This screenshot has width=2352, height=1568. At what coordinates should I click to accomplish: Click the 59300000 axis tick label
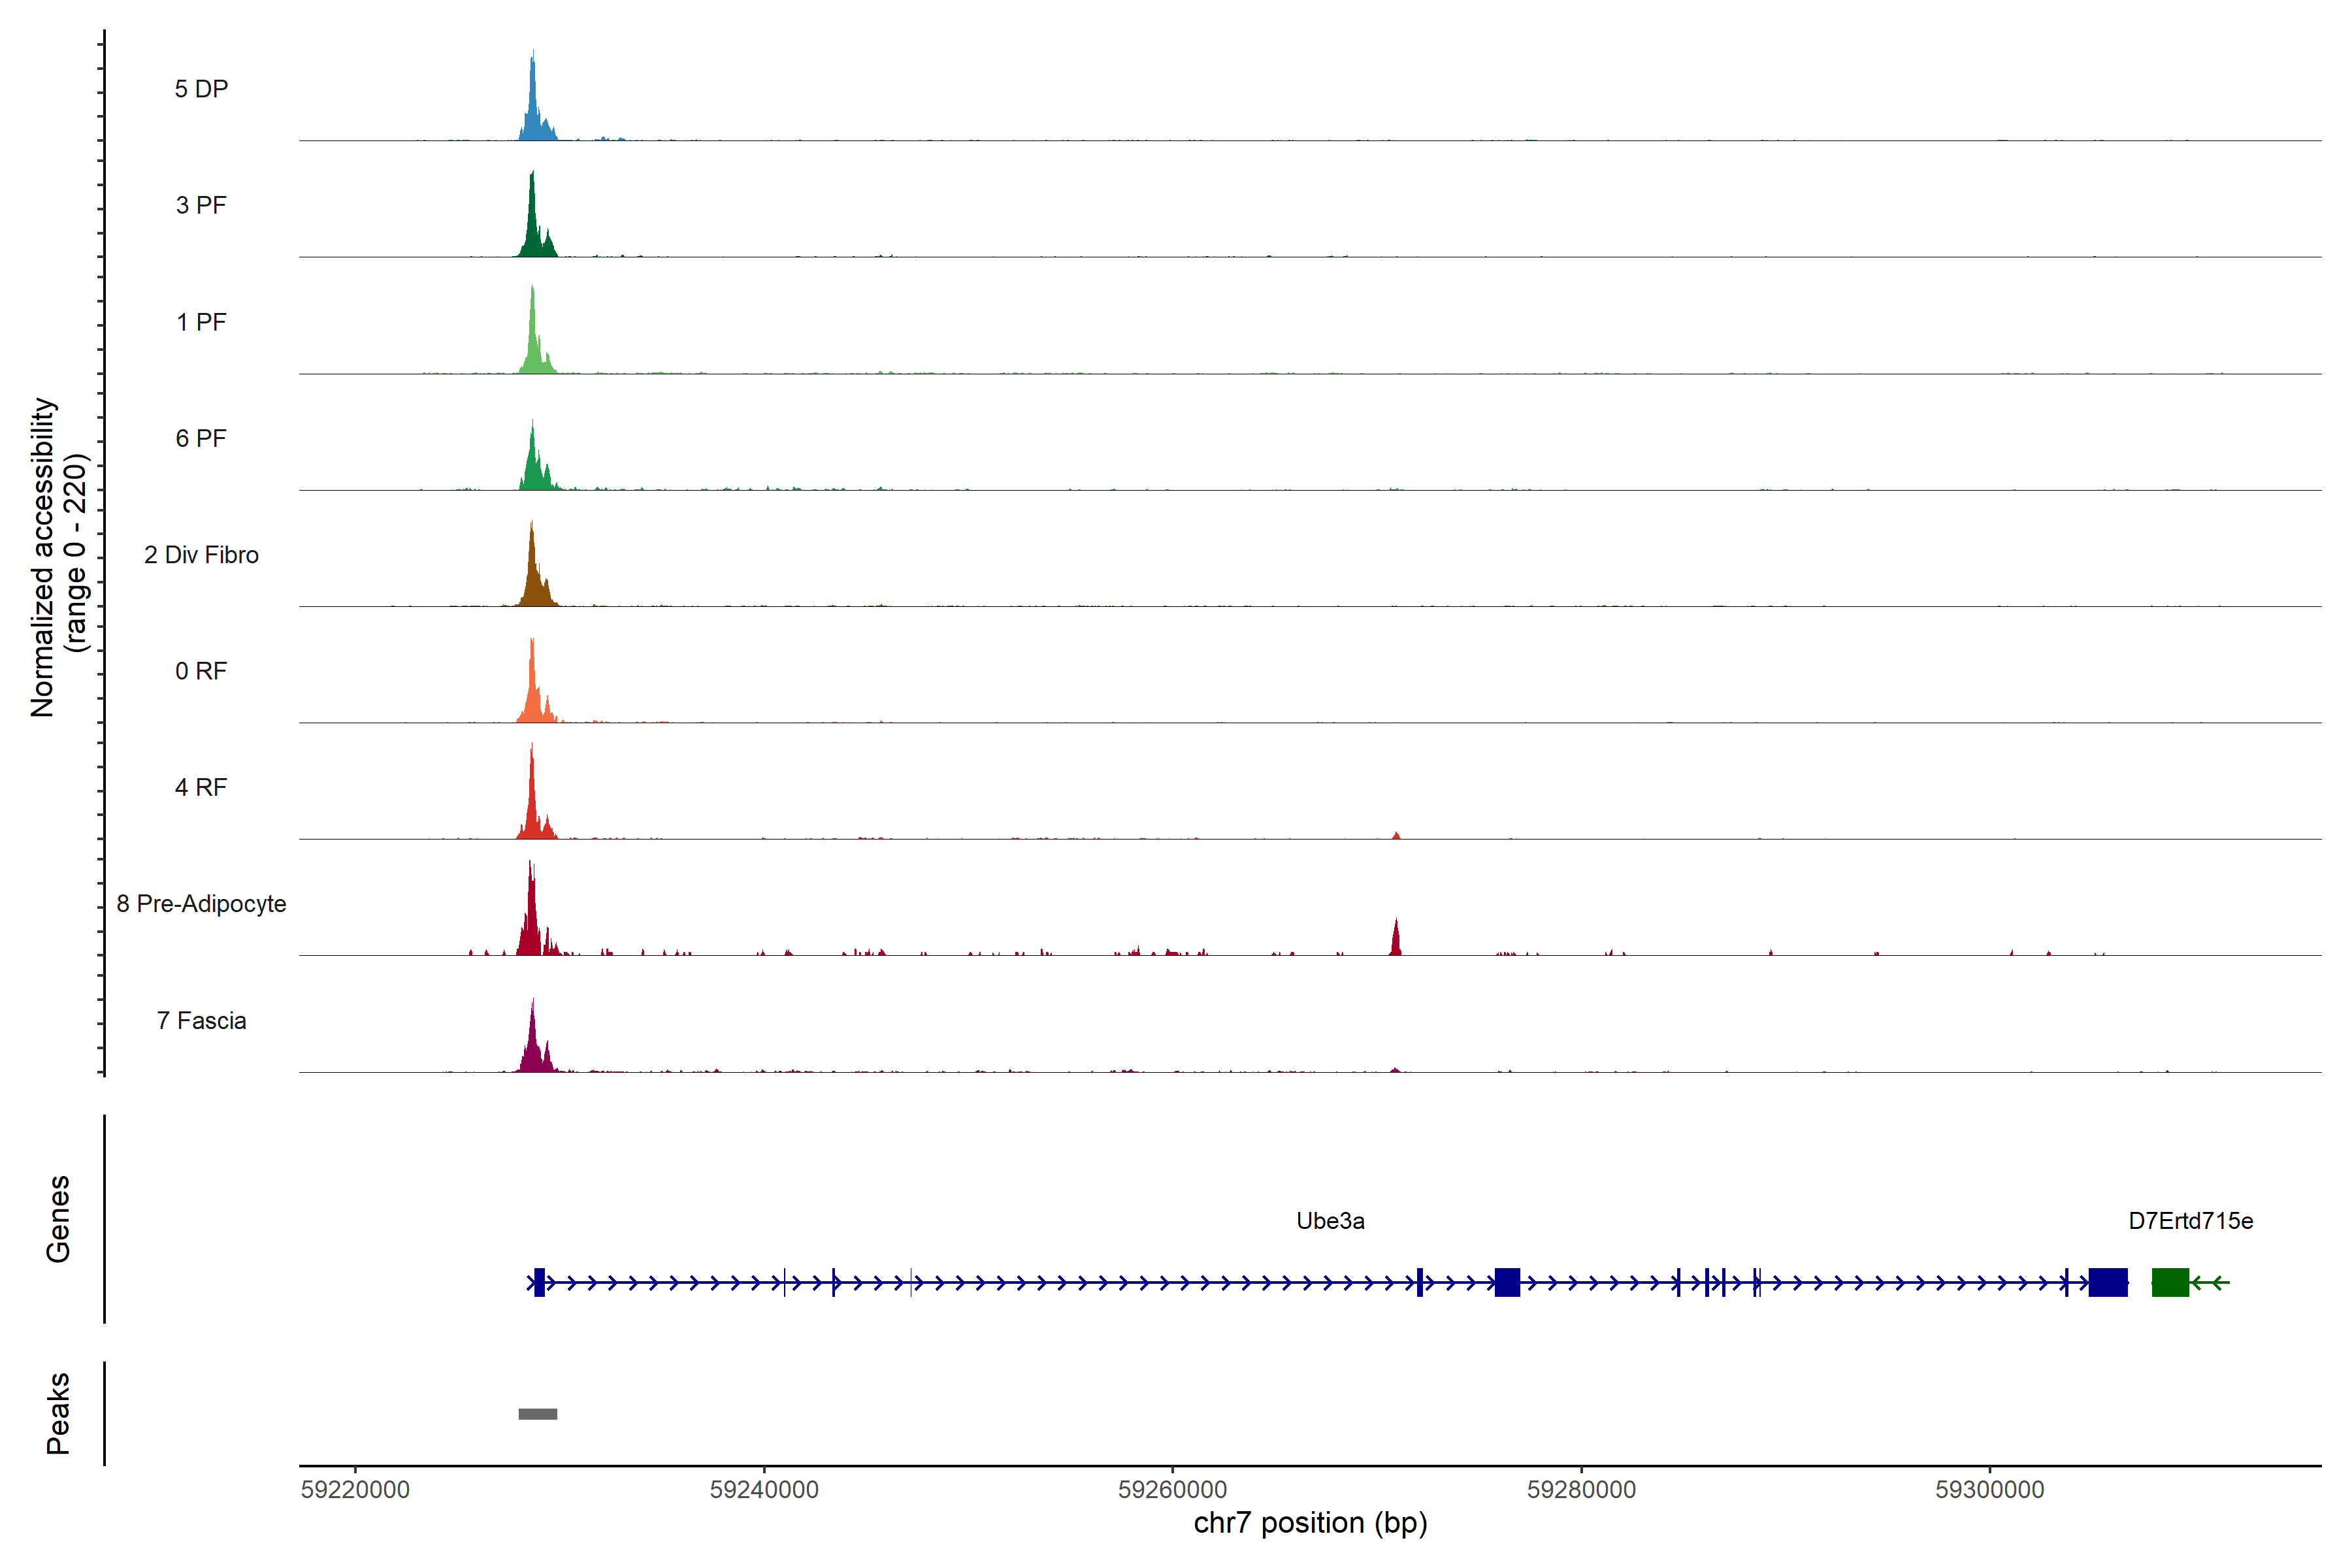coord(1989,1489)
